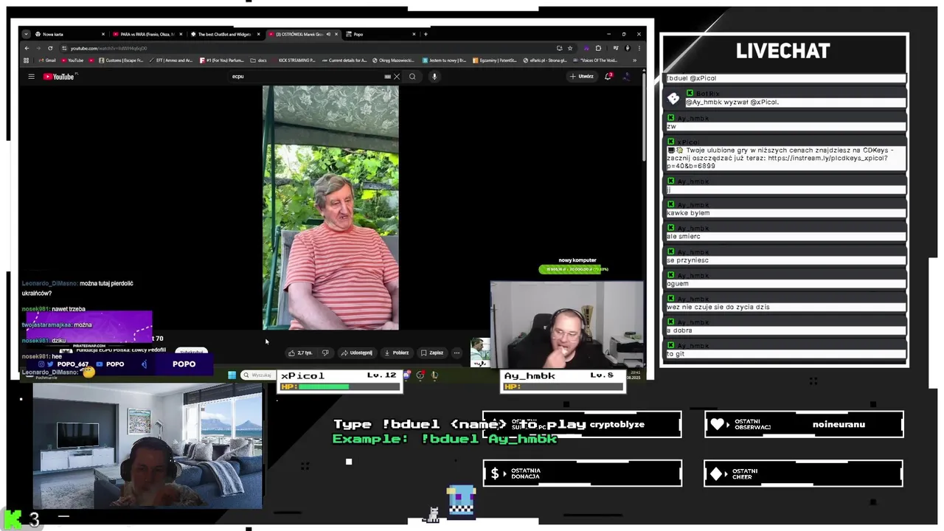Click the channel thumbnail beside webcam

480,353
